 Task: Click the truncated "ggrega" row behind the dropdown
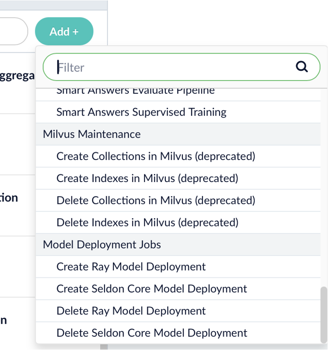[x=18, y=76]
